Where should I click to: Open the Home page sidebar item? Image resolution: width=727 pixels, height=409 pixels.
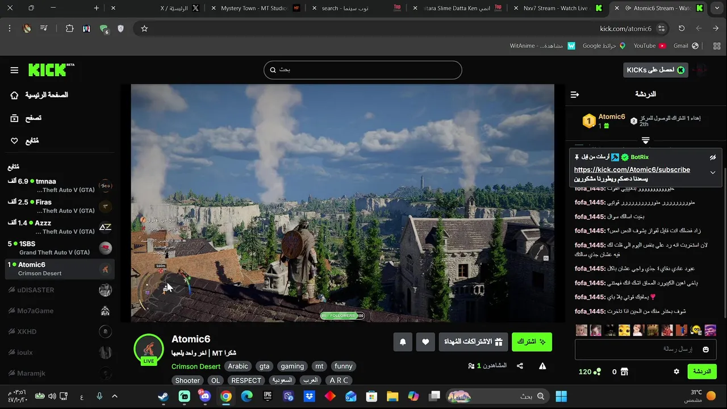coord(39,95)
